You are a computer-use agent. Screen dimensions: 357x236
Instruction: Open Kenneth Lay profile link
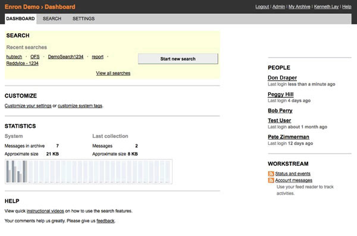326,7
